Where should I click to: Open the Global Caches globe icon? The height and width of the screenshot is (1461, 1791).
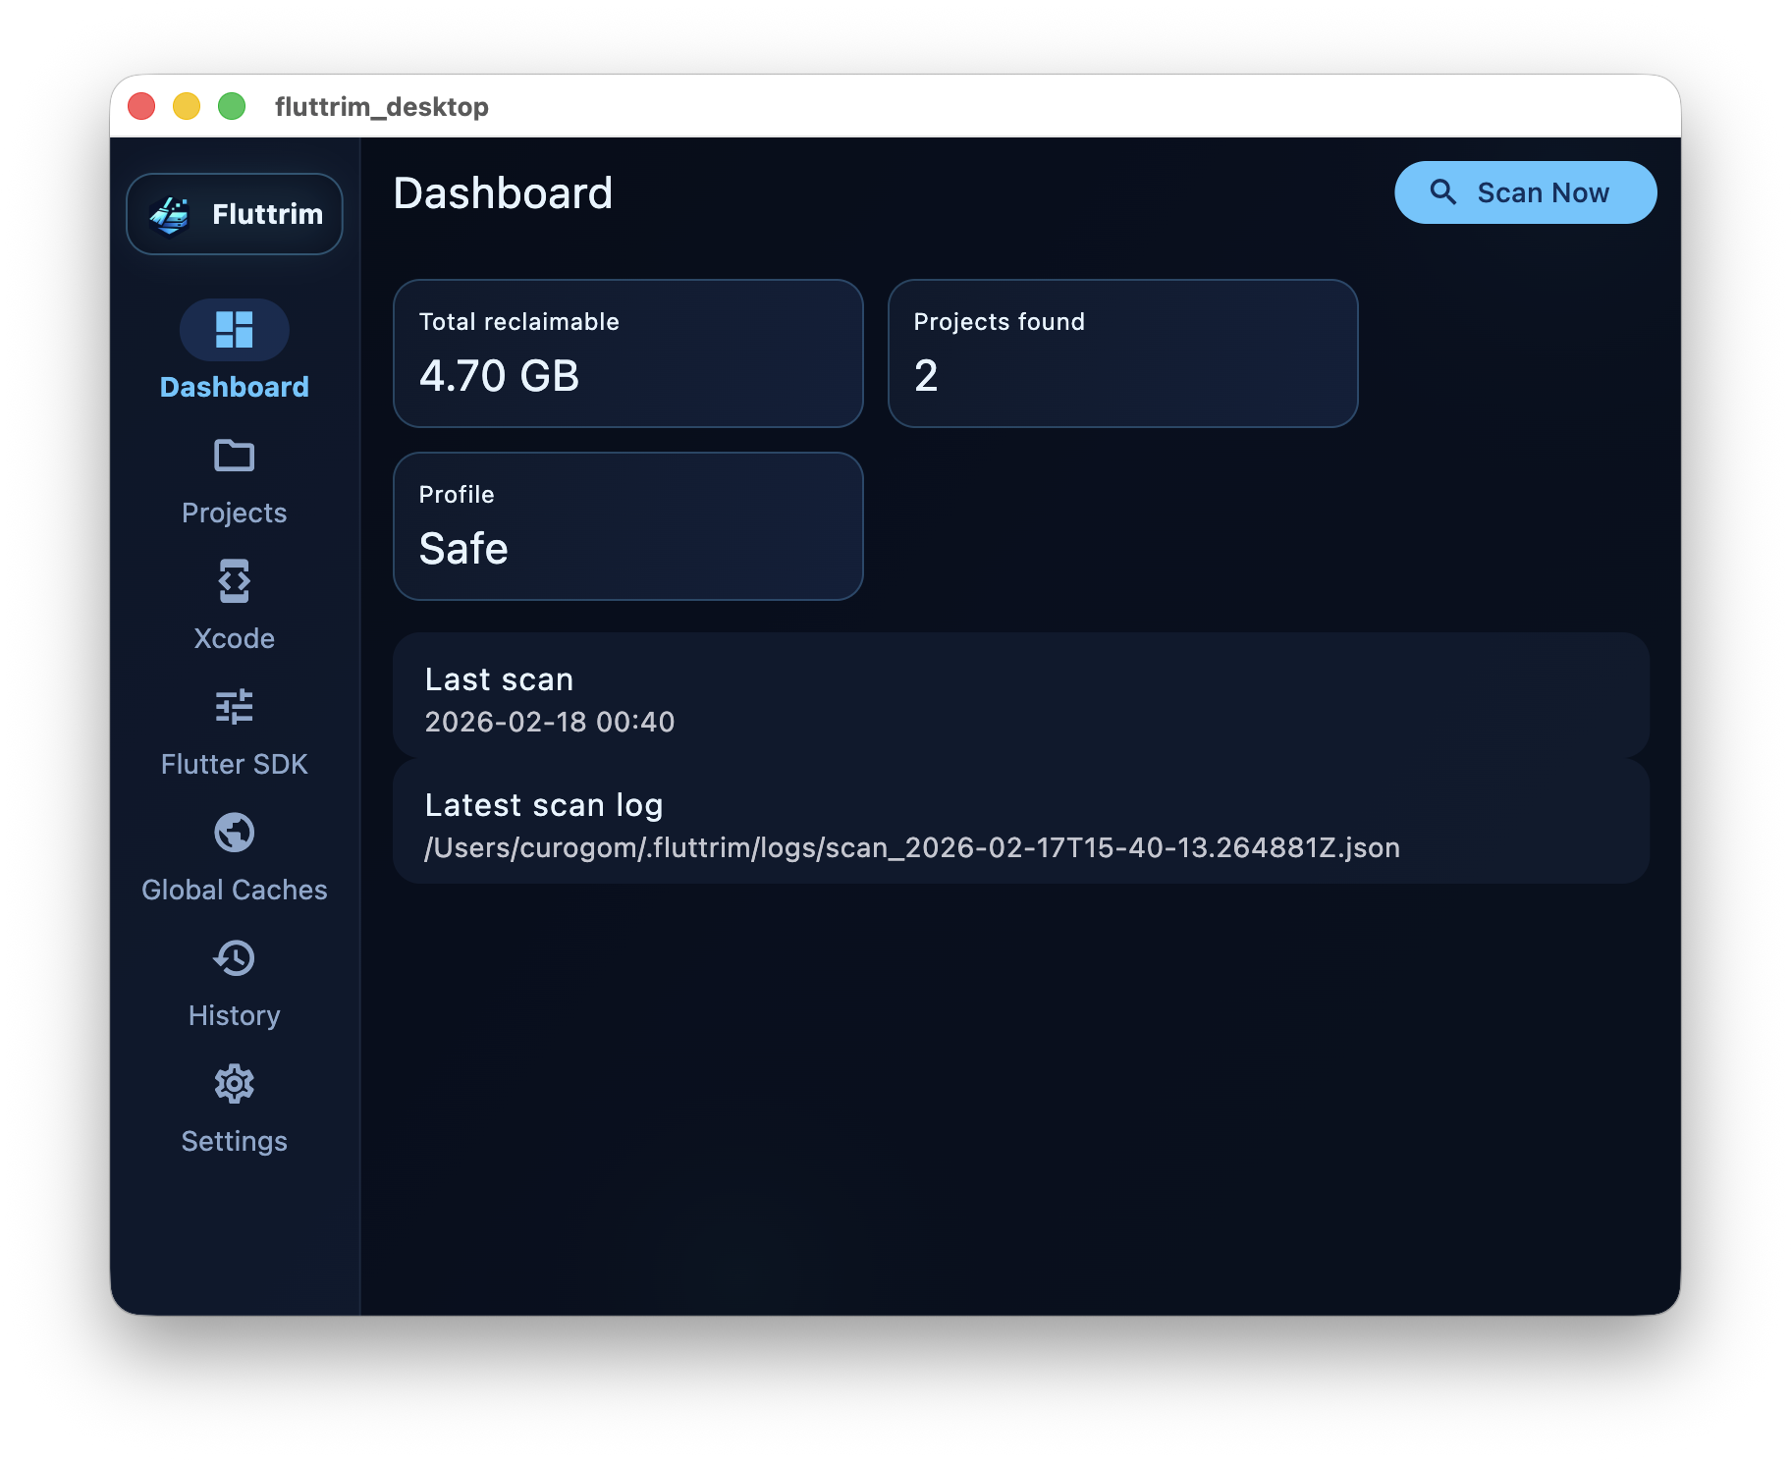[234, 833]
